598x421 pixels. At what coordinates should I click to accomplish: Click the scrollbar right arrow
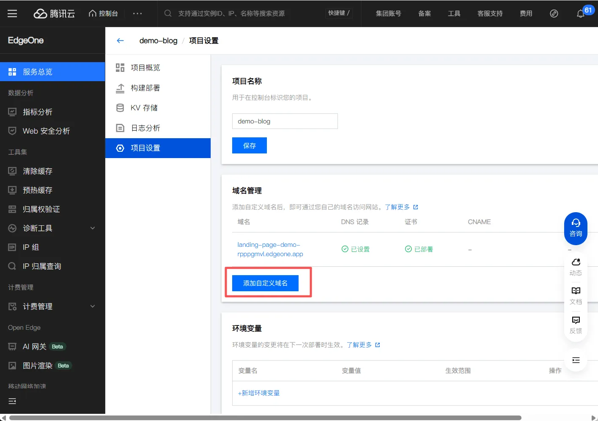click(x=594, y=418)
